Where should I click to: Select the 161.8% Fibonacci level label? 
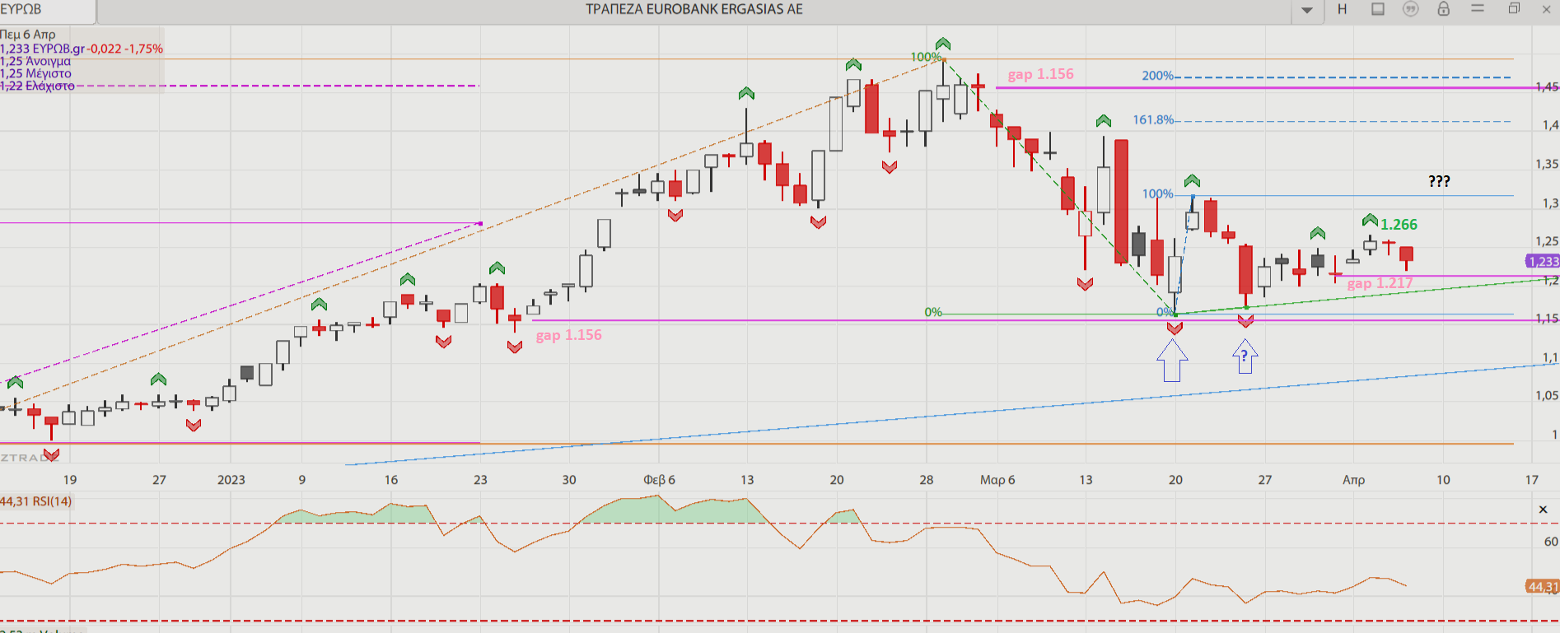pos(1153,120)
